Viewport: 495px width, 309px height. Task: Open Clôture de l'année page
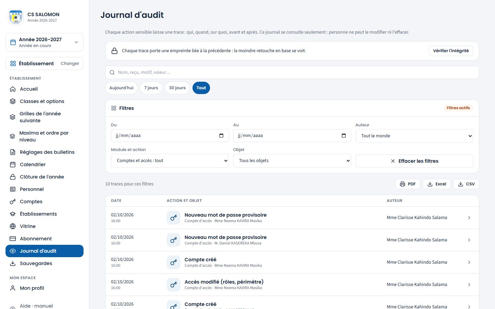pos(44,177)
